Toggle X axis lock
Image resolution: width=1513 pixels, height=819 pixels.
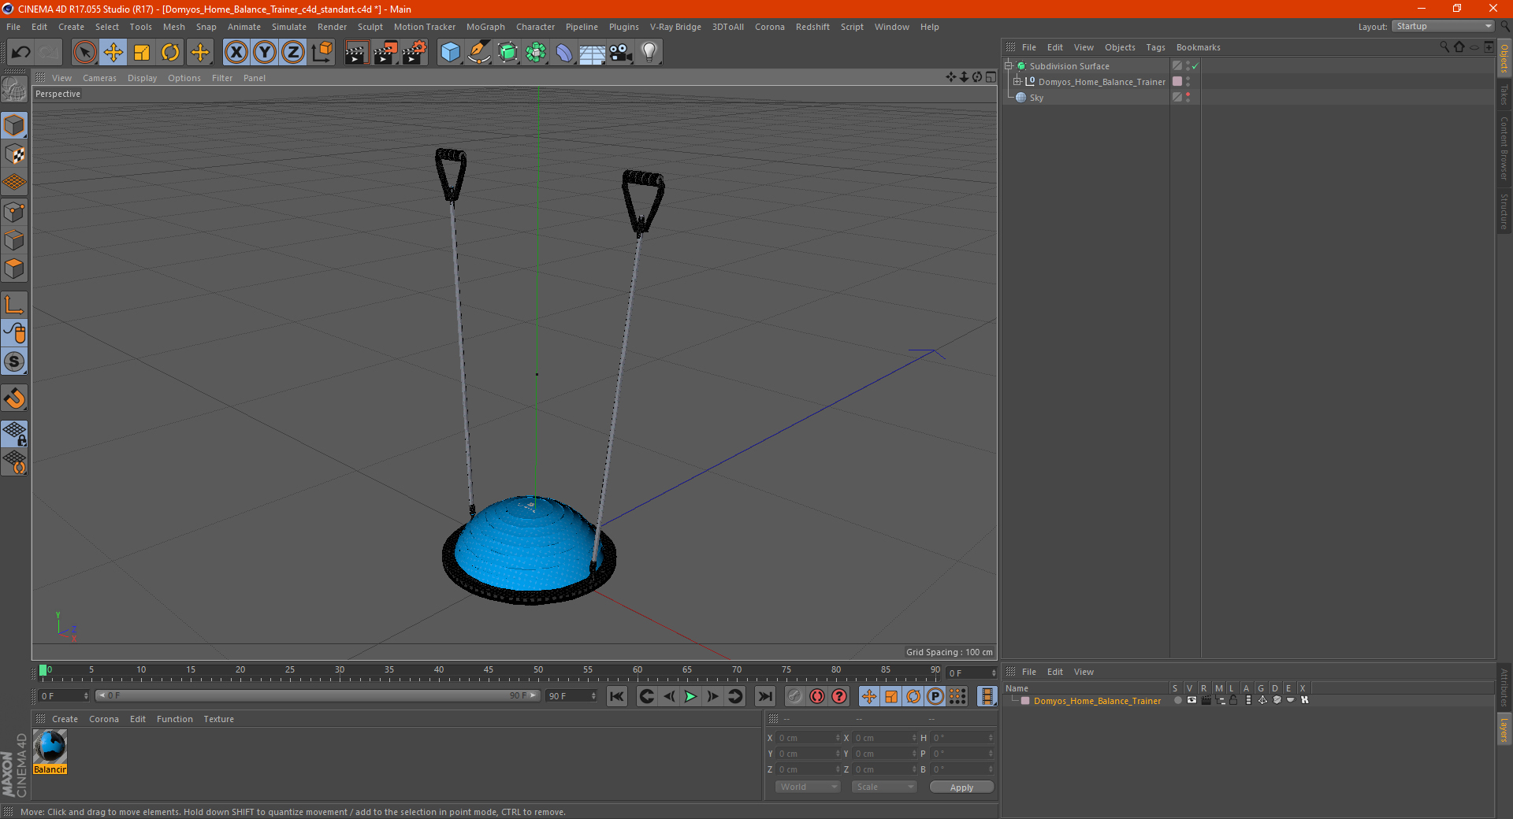tap(236, 53)
